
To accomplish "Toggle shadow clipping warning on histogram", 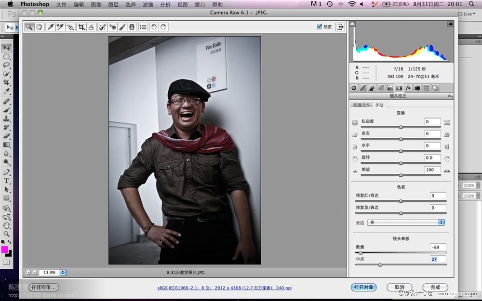I will click(352, 24).
